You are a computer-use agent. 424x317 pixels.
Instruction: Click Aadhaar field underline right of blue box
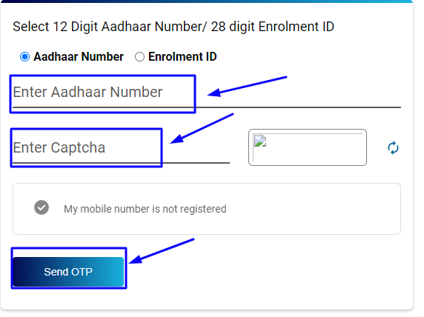coord(297,107)
